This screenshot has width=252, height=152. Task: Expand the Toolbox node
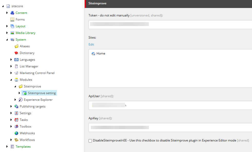11,126
